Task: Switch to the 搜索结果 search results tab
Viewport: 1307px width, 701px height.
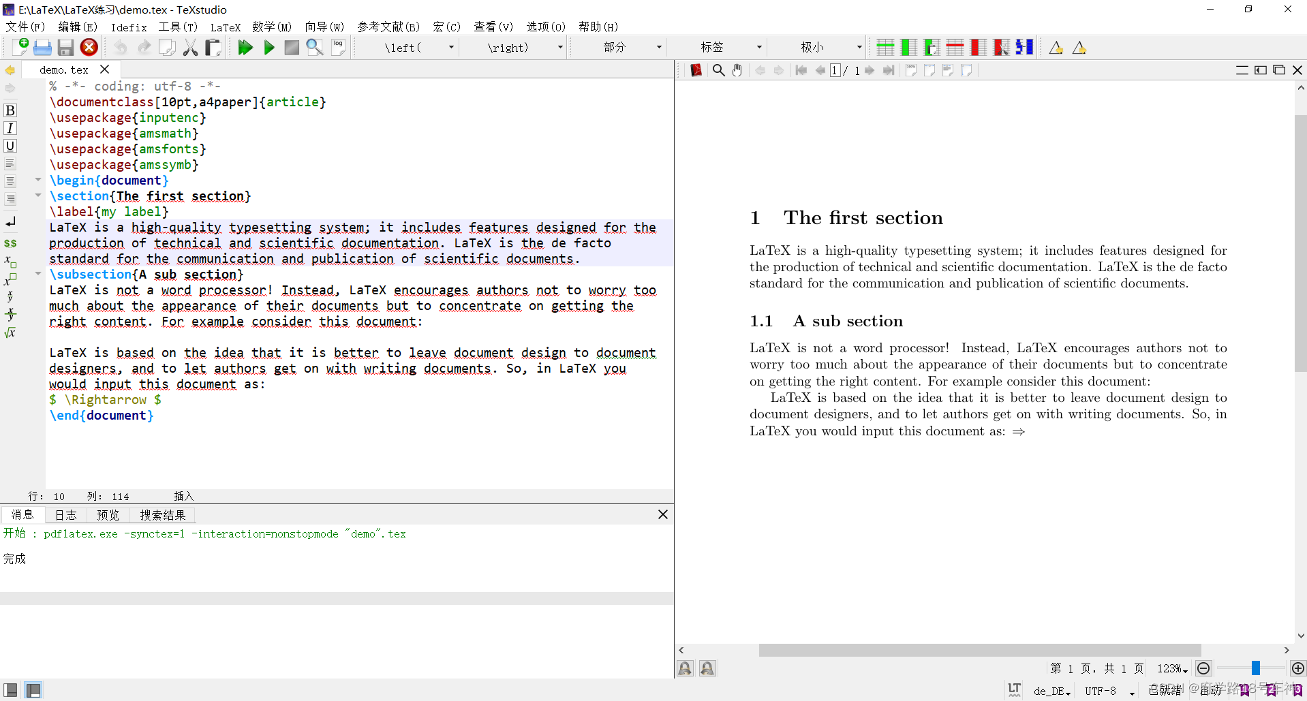Action: [x=163, y=515]
